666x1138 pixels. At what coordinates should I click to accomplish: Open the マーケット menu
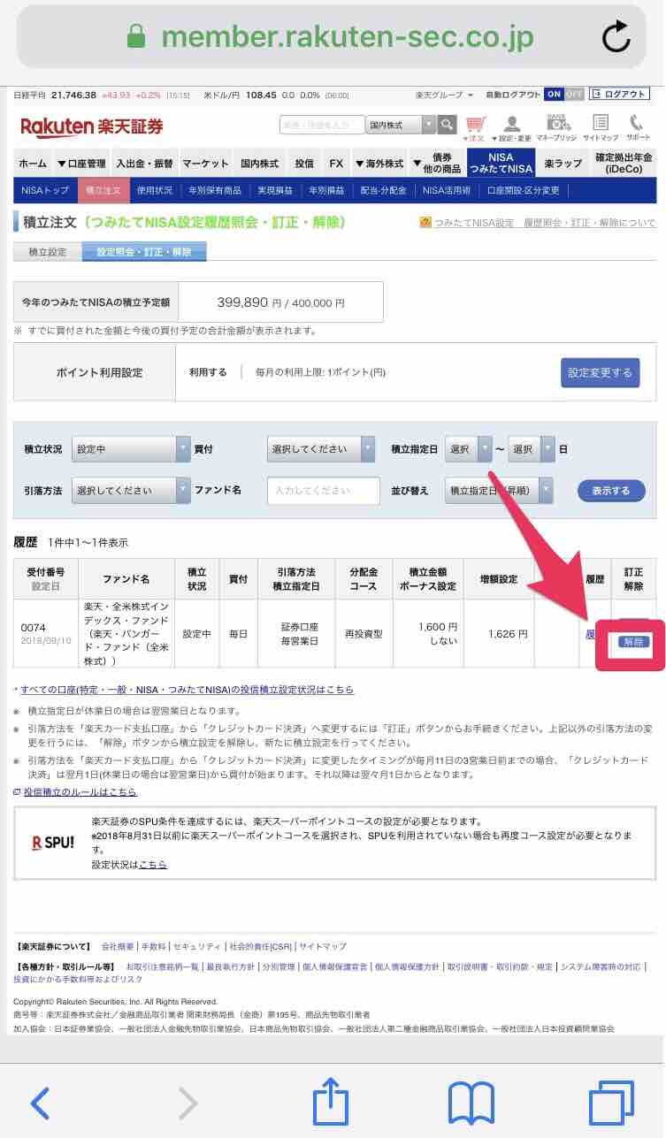pos(206,164)
